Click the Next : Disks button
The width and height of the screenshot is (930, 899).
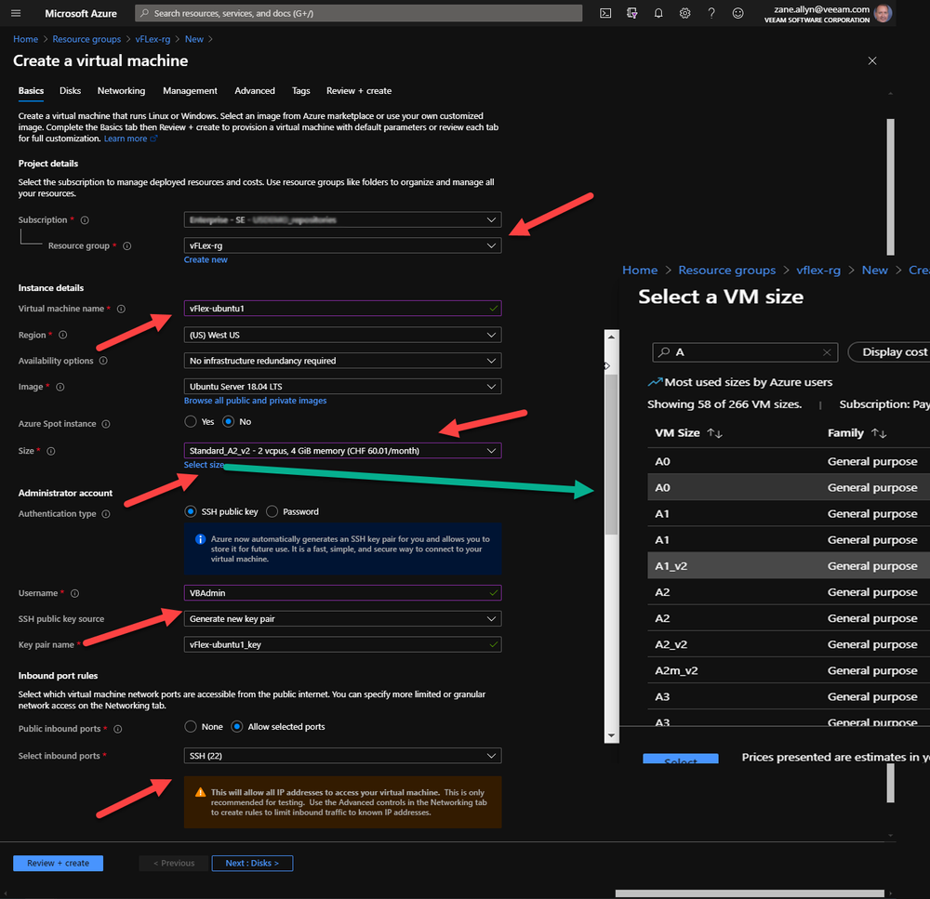click(252, 863)
